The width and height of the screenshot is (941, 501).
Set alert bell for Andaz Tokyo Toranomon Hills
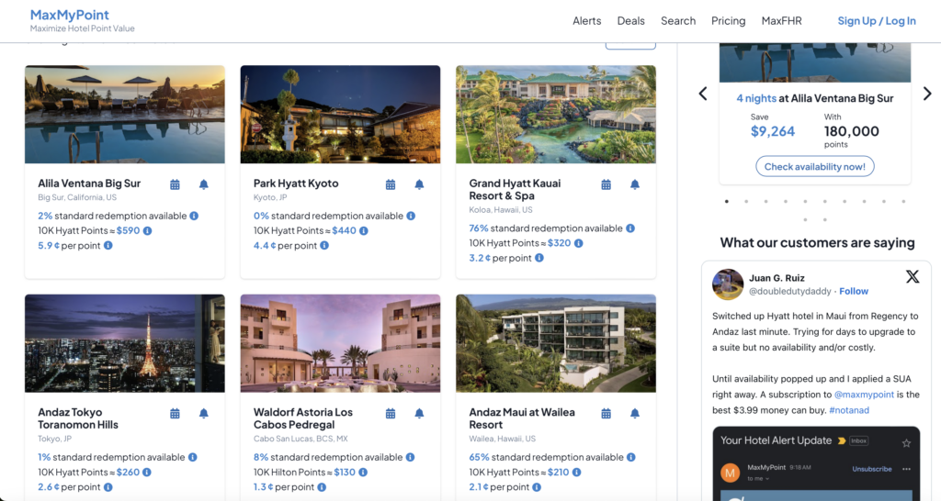203,414
